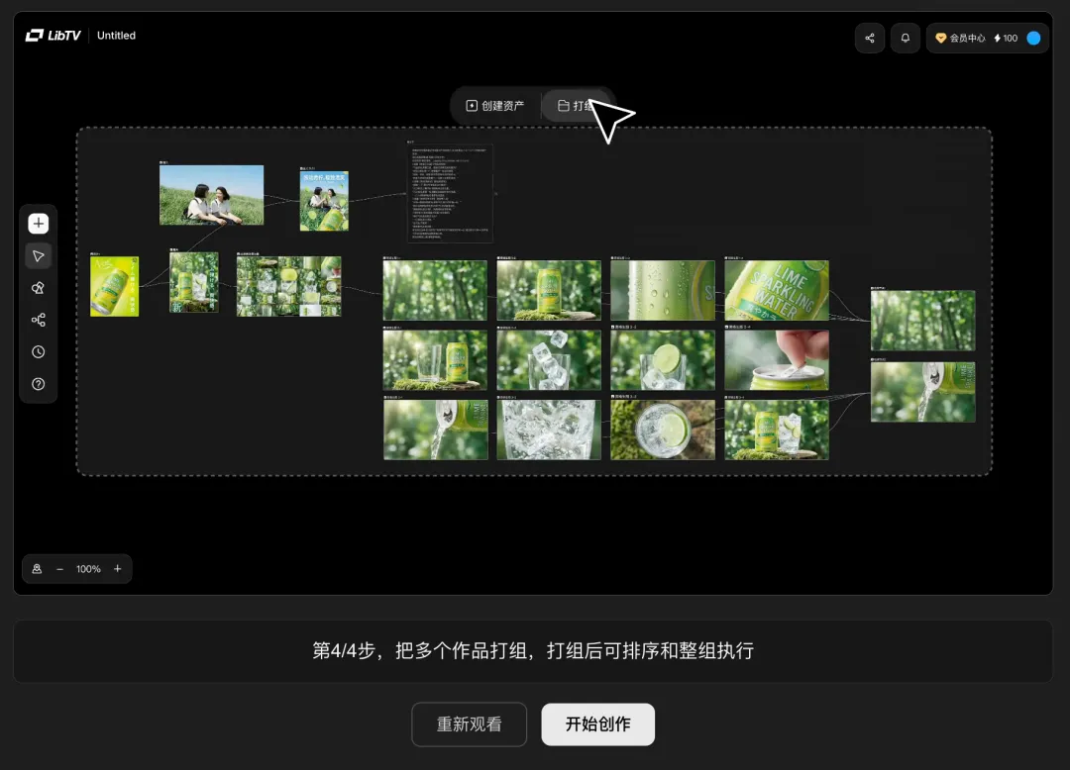
Task: Select the ice close-up frame
Action: (549, 430)
